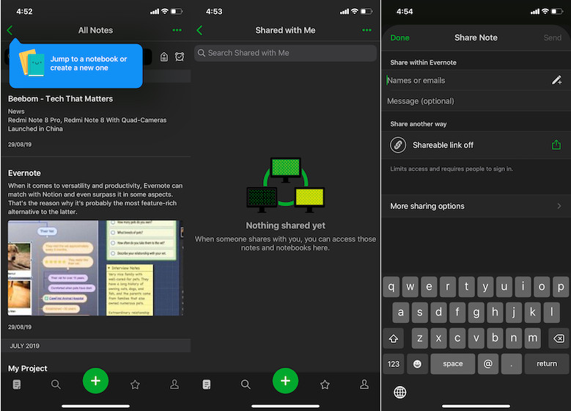Open Account icon in Shared with Me bar
571x411 pixels.
364,385
